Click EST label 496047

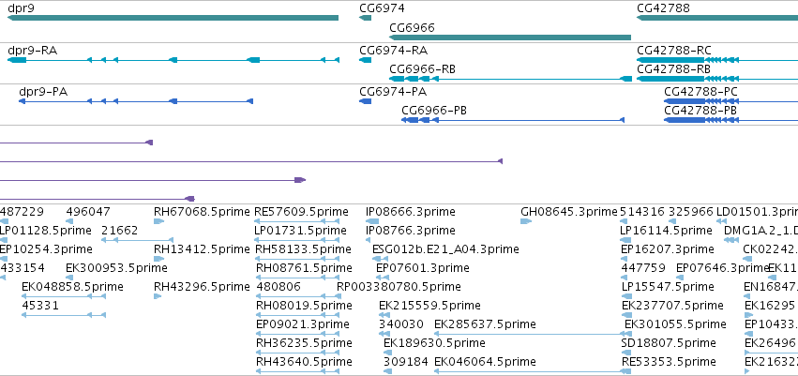[87, 212]
